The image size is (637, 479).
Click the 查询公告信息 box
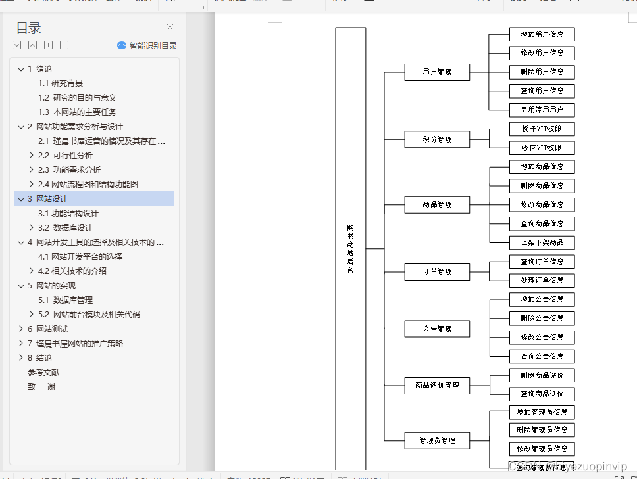point(542,357)
